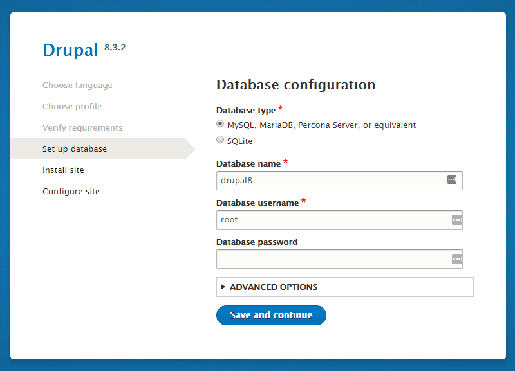Click the SQLite label text
Viewport: 515px width, 371px height.
[x=239, y=141]
